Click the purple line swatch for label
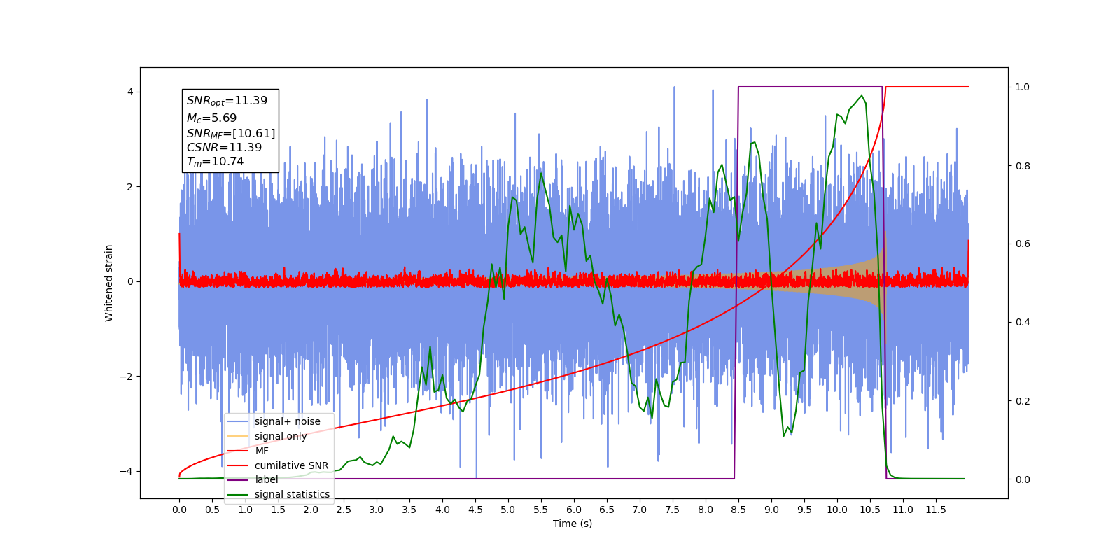This screenshot has height=560, width=1120. point(239,479)
